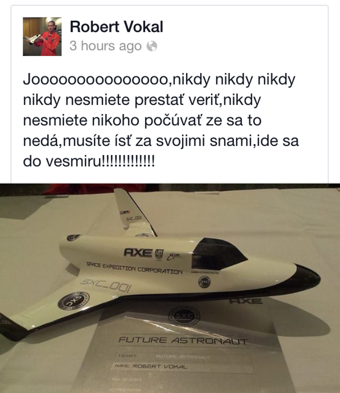Click the small SXC badge near the nose
This screenshot has width=340, height=393.
(x=204, y=282)
